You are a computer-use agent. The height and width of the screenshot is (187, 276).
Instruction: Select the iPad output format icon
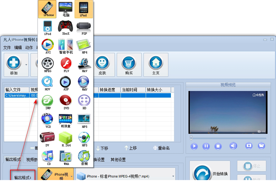point(83,8)
